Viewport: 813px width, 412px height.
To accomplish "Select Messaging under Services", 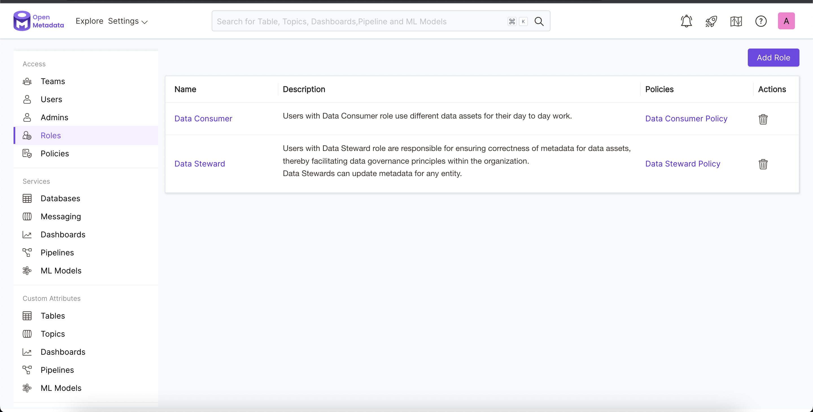I will click(x=61, y=216).
